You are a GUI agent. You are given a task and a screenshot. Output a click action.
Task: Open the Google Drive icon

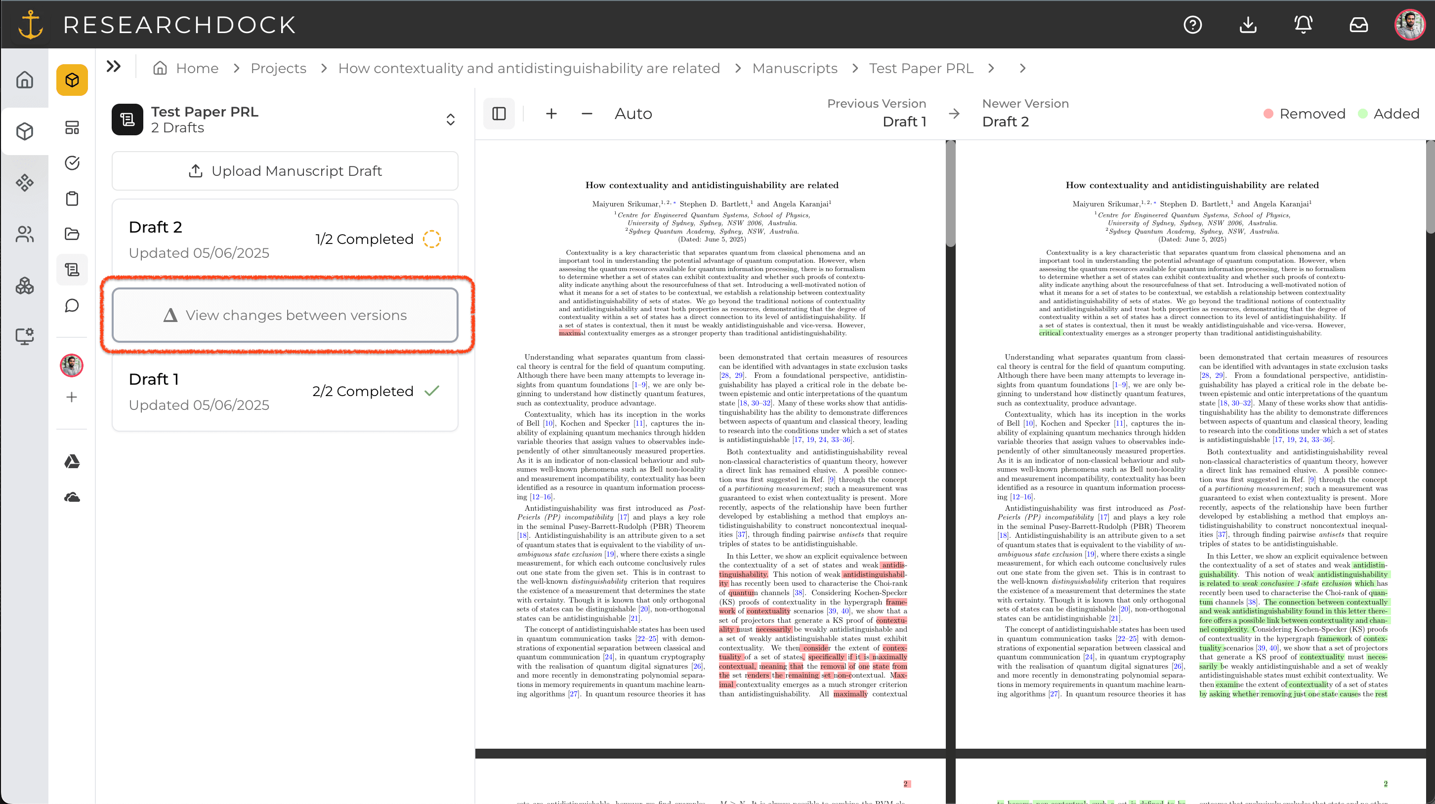click(72, 461)
